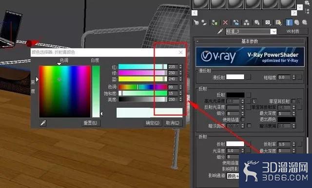The width and height of the screenshot is (312, 188).
Task: Click VR材质 material type button
Action: (292, 31)
